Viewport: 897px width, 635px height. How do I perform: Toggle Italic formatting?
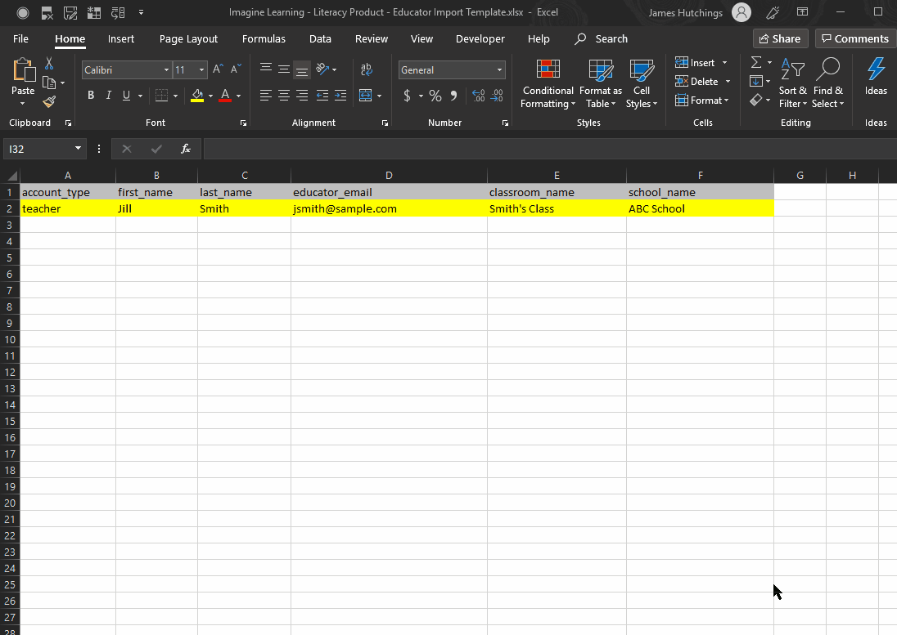[109, 96]
